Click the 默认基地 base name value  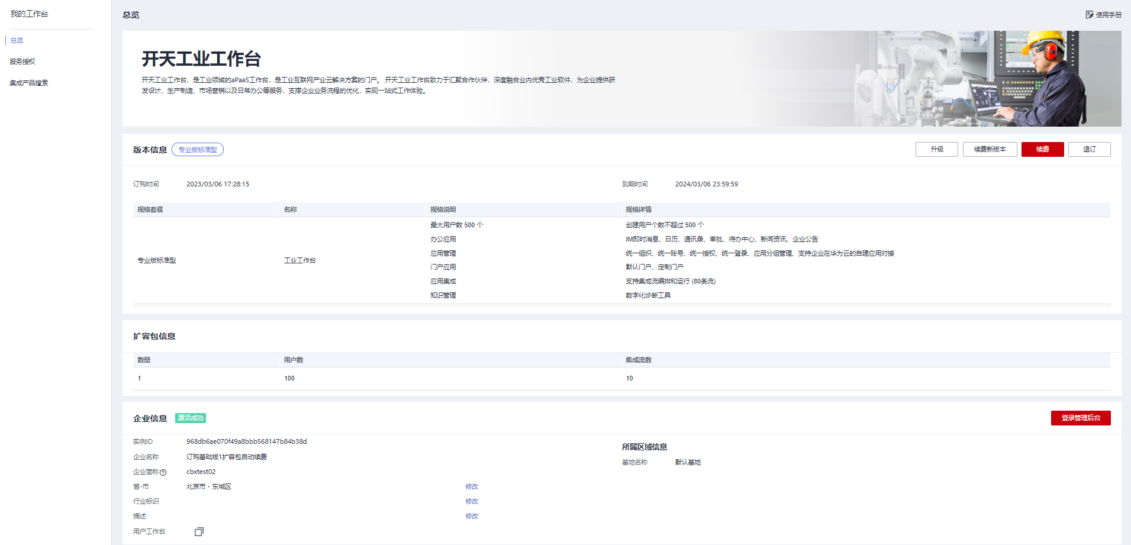[688, 462]
